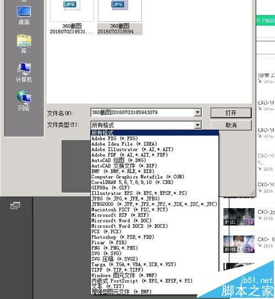This screenshot has height=299, width=275.
Task: Choose AutoCAD 交换文件 (*.DXF) format
Action: pyautogui.click(x=155, y=166)
